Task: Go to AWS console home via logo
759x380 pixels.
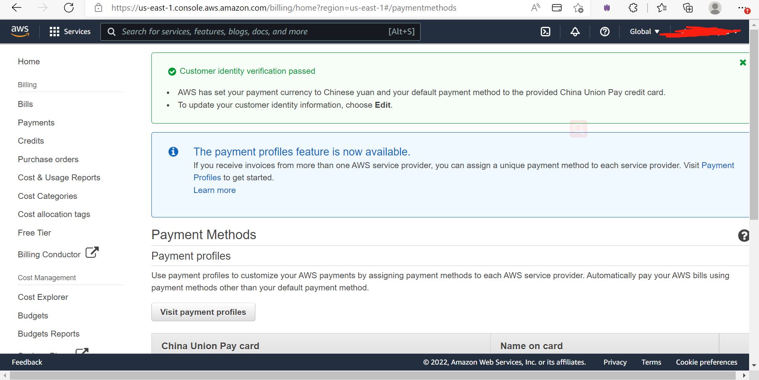Action: pyautogui.click(x=20, y=31)
